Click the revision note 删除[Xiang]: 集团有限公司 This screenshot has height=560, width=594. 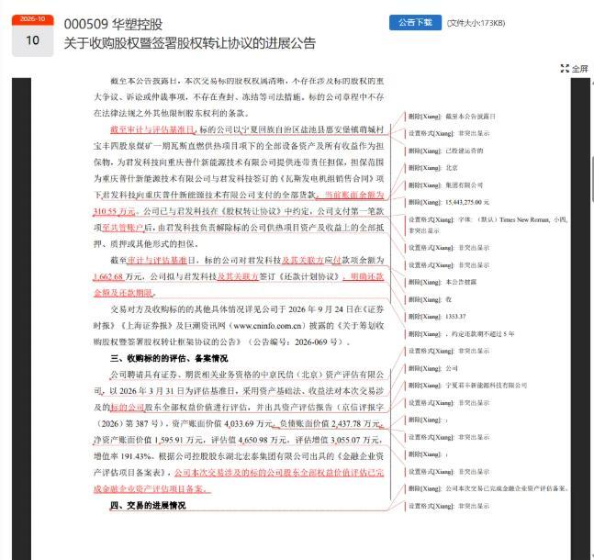(x=445, y=185)
